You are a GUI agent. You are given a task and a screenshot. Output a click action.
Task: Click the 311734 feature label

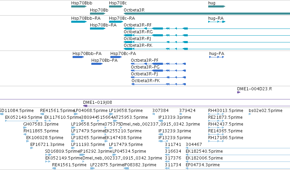point(173,165)
